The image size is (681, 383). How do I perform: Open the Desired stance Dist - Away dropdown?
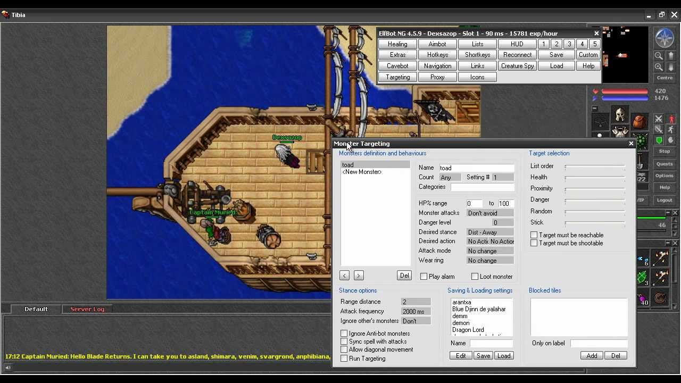click(490, 232)
